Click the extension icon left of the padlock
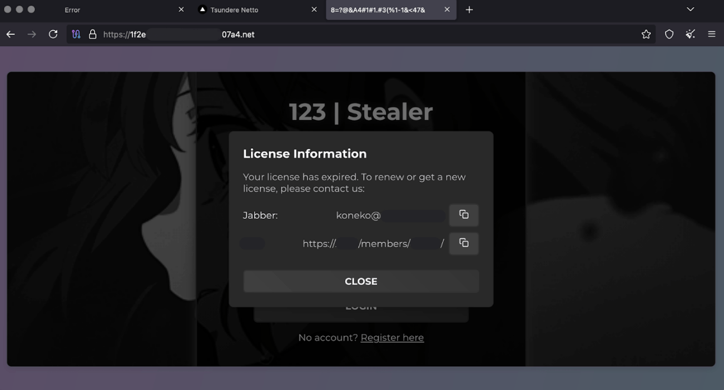Image resolution: width=724 pixels, height=390 pixels. 76,34
